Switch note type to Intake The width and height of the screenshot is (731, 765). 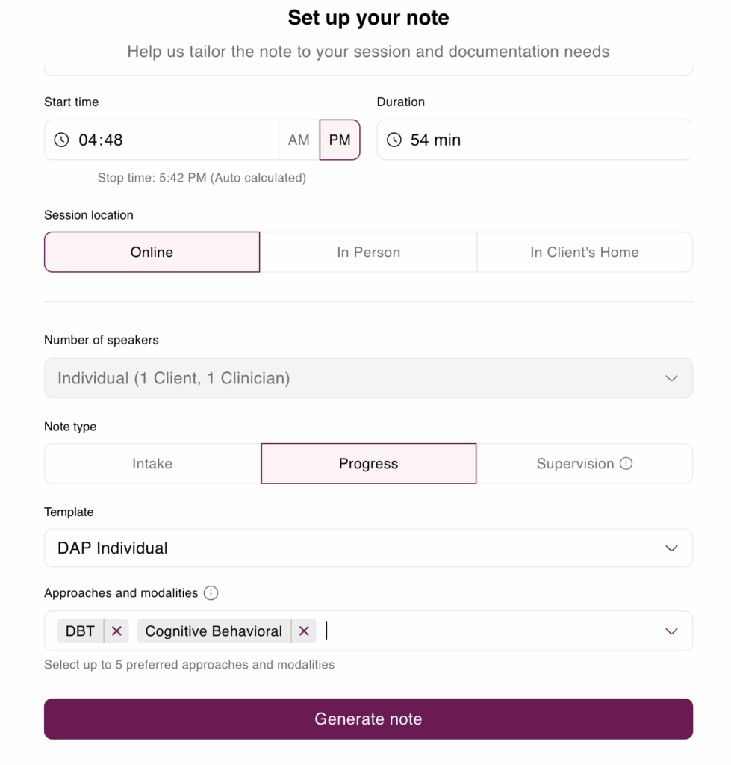point(152,464)
